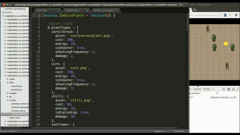The width and height of the screenshot is (240, 135).
Task: Bookmark the page with the star icon
Action: (x=220, y=15)
